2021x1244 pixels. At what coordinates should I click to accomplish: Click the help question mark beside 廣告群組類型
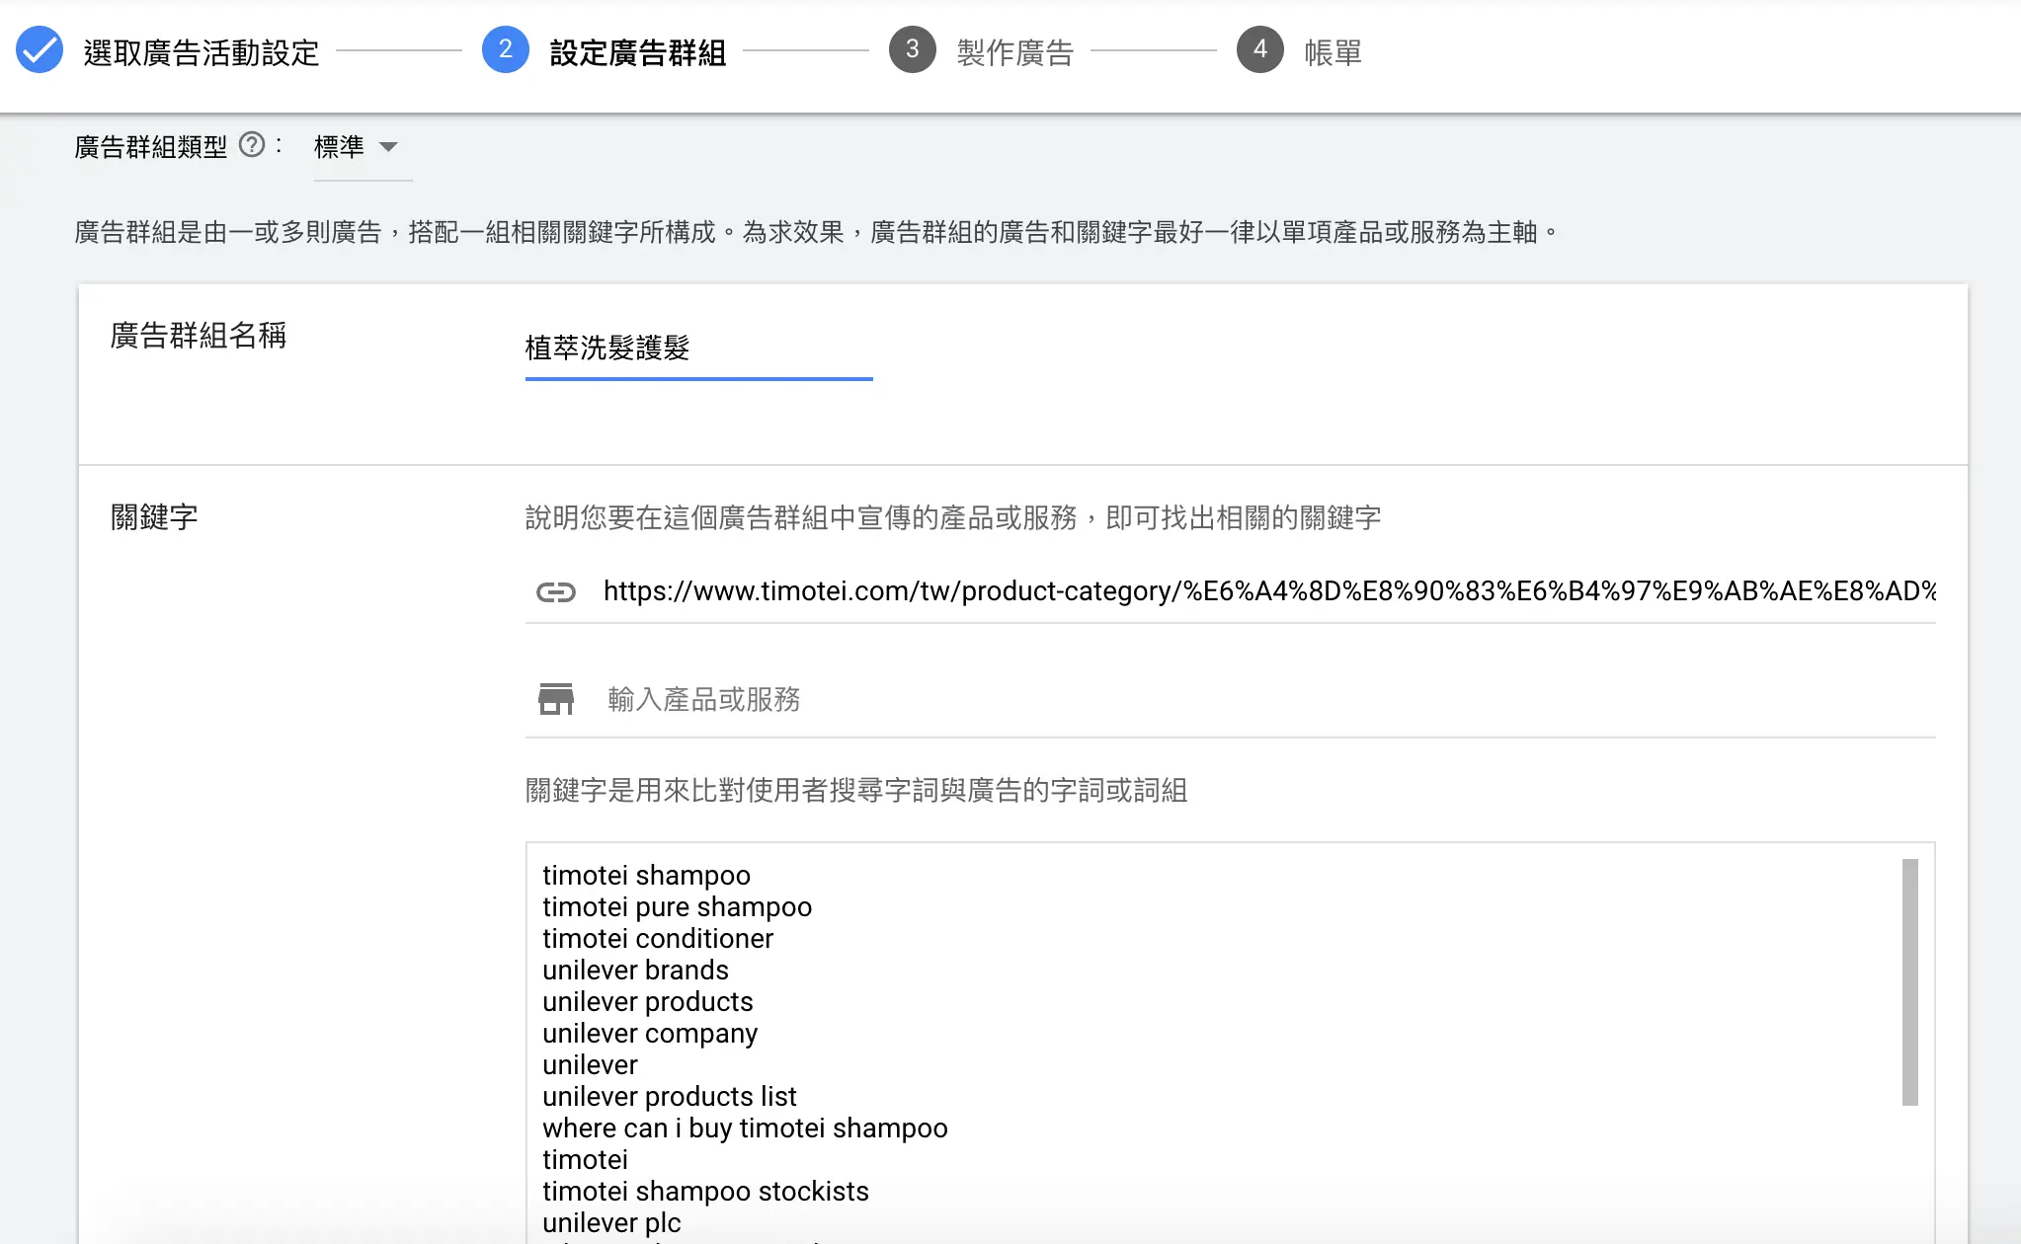coord(253,145)
